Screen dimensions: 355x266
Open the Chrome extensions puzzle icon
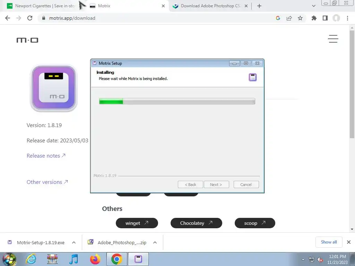click(x=314, y=18)
